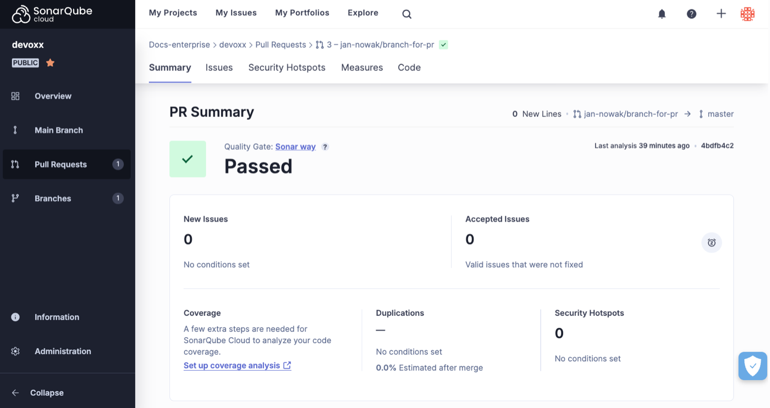
Task: Click the Overview grid icon
Action: (15, 96)
